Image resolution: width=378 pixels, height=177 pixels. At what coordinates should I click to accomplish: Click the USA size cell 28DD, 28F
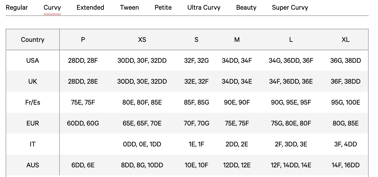[83, 61]
